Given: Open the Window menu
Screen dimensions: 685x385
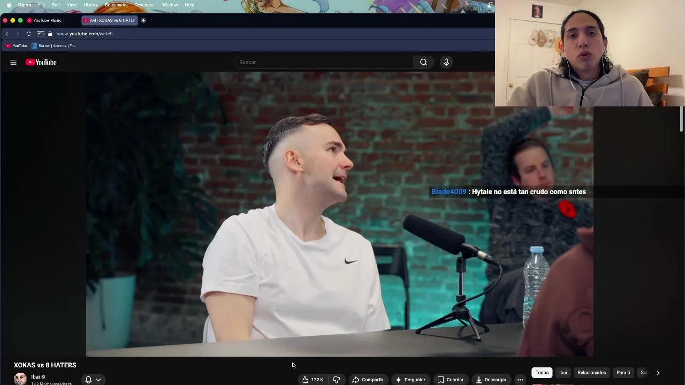Looking at the screenshot, I should pyautogui.click(x=170, y=5).
